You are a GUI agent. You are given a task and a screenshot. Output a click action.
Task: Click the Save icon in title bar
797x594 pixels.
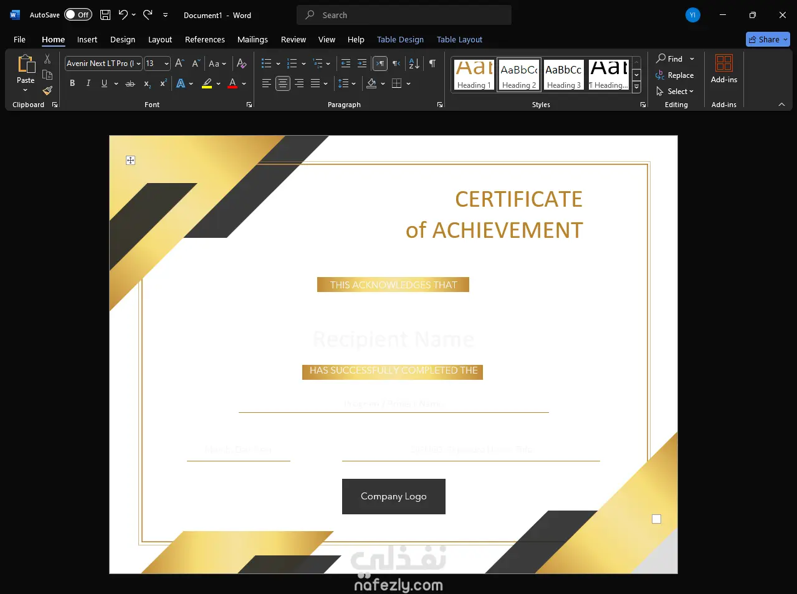[x=105, y=15]
